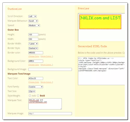
Task: Open the Marquee Behaviour dropdown
Action: [x=33, y=21]
